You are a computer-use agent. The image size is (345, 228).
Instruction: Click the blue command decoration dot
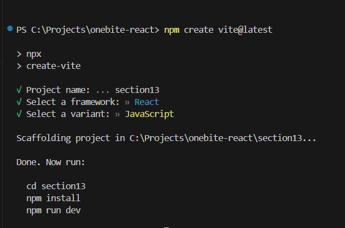(x=10, y=28)
